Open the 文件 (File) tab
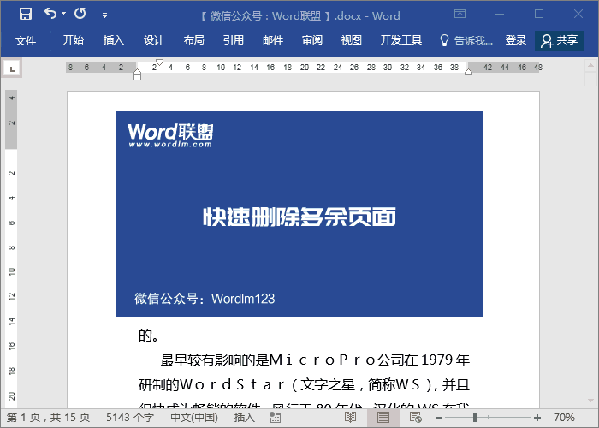This screenshot has height=428, width=599. [26, 40]
